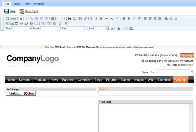196x132 pixels.
Task: Open the Shopping cart link
Action: (x=153, y=61)
